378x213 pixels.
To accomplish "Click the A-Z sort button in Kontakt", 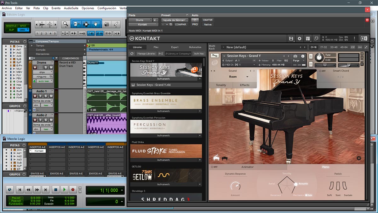I will 161,54.
